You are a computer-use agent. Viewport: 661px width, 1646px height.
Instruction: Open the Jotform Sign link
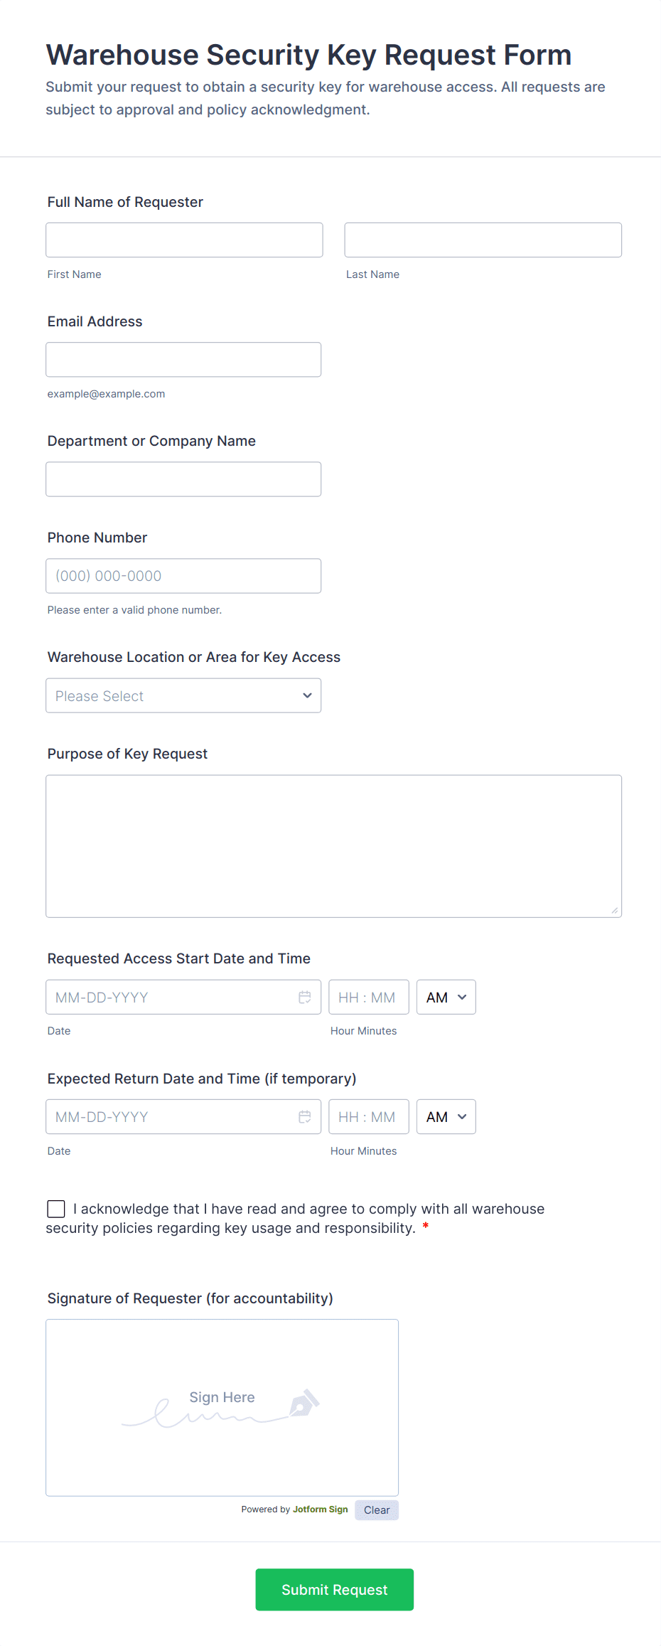pyautogui.click(x=320, y=1509)
